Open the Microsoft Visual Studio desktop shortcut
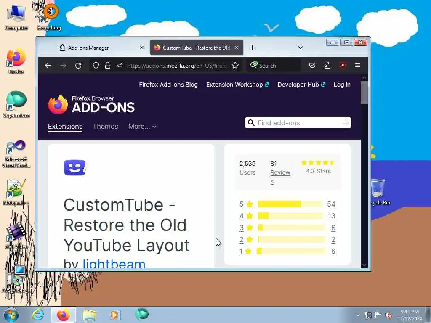The height and width of the screenshot is (323, 431). (x=16, y=154)
